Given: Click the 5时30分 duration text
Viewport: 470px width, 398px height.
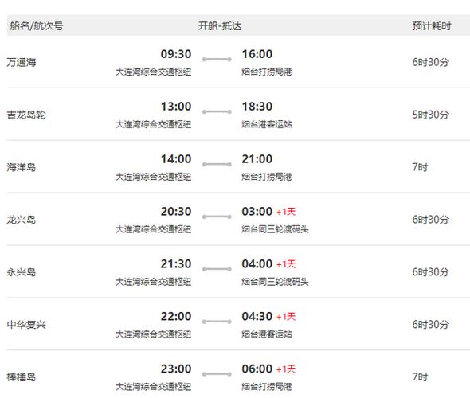Looking at the screenshot, I should (431, 115).
